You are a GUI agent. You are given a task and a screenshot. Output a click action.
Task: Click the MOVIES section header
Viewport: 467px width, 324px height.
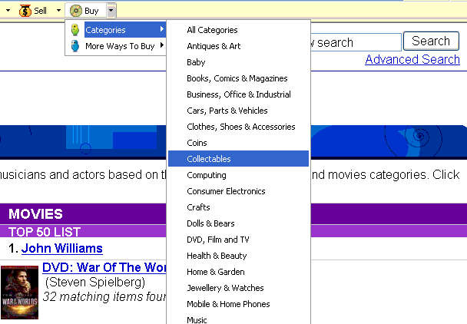click(x=36, y=213)
